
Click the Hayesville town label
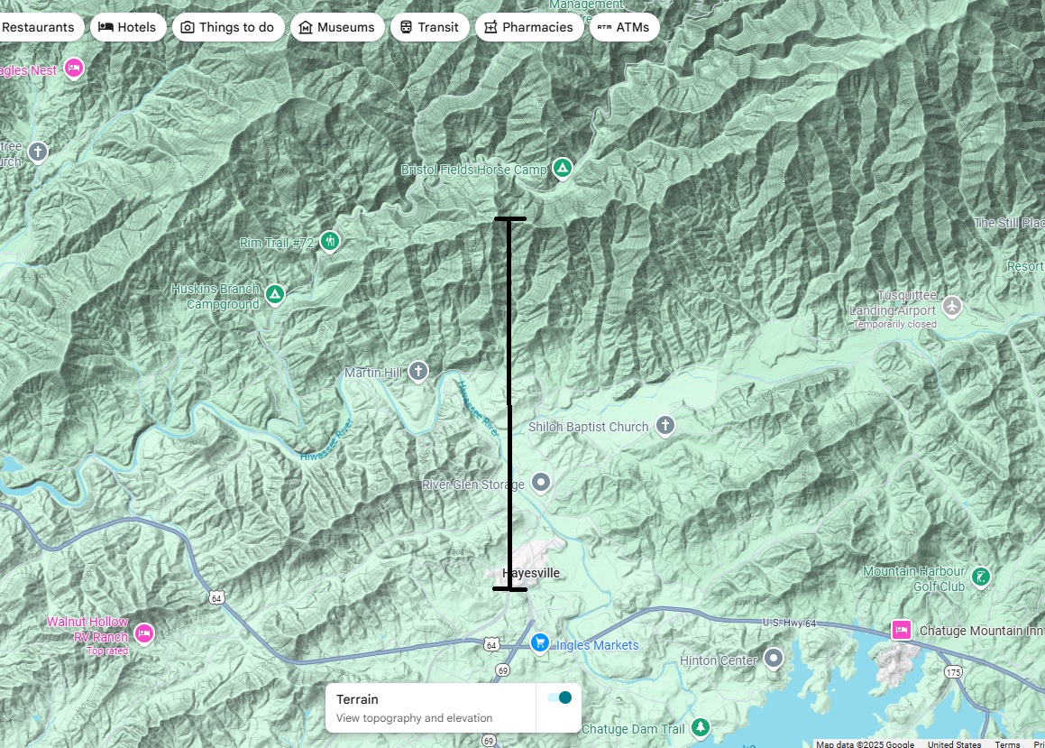pos(531,573)
